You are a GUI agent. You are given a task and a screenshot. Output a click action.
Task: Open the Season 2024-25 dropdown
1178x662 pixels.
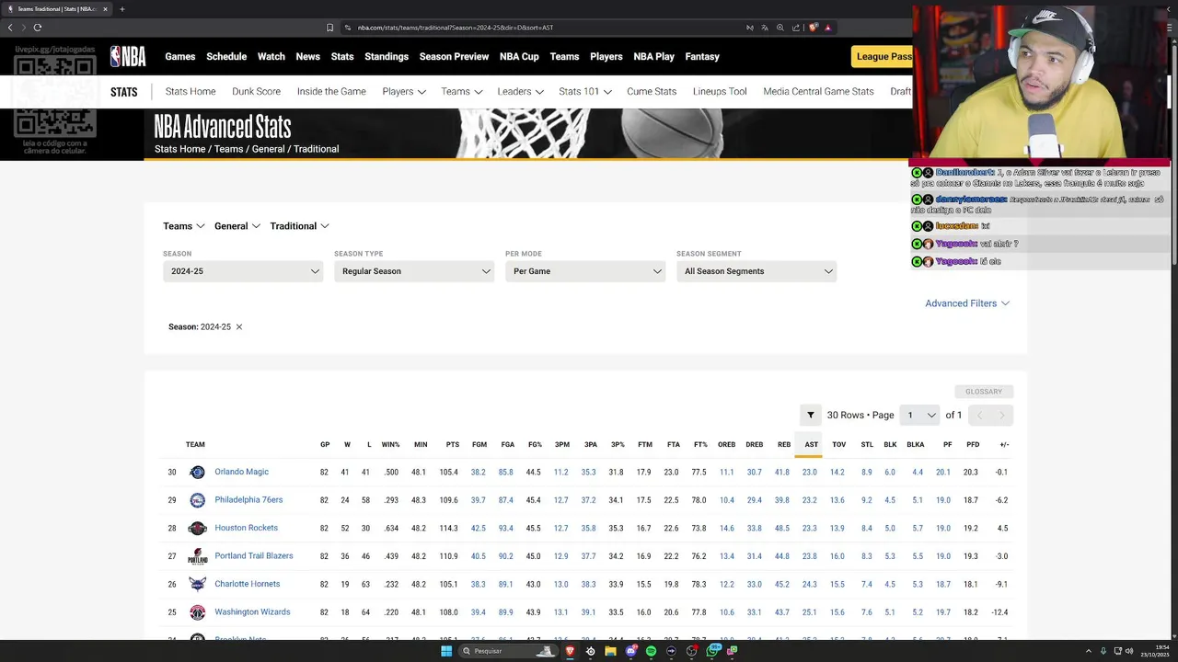point(243,271)
